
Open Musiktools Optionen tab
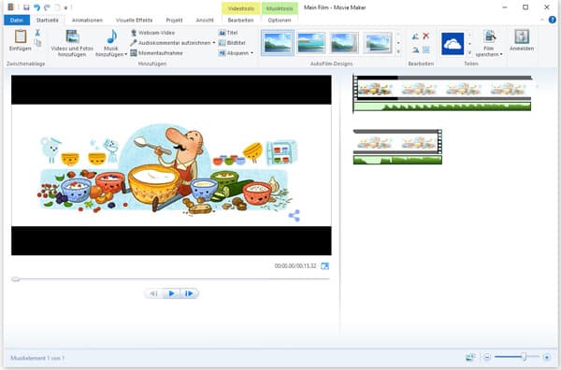(280, 20)
